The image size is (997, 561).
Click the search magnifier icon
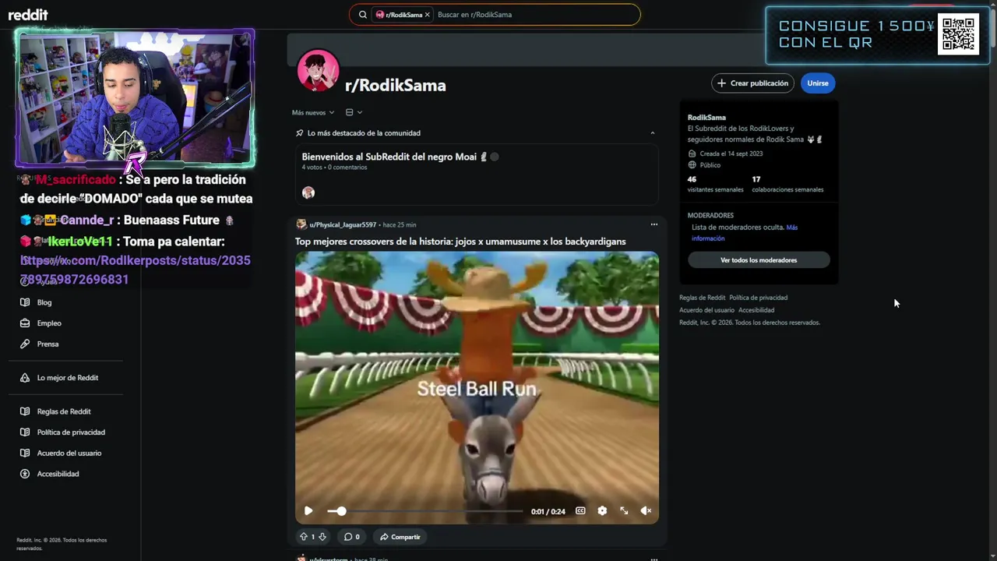coord(363,15)
